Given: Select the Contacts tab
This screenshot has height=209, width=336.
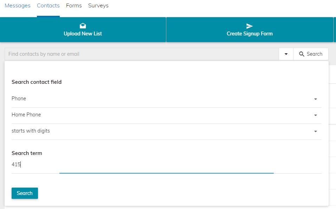Looking at the screenshot, I should tap(48, 6).
